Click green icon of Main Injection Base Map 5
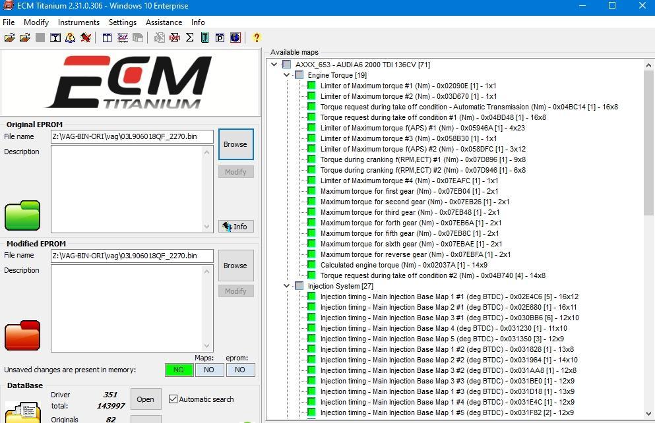 click(311, 338)
